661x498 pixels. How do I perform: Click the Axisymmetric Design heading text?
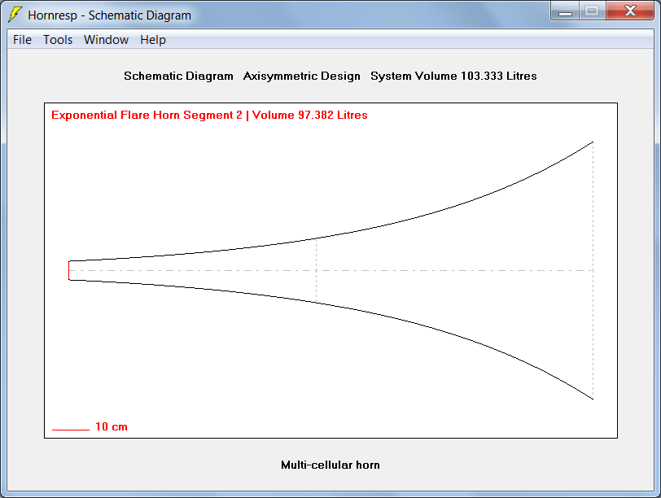point(302,76)
